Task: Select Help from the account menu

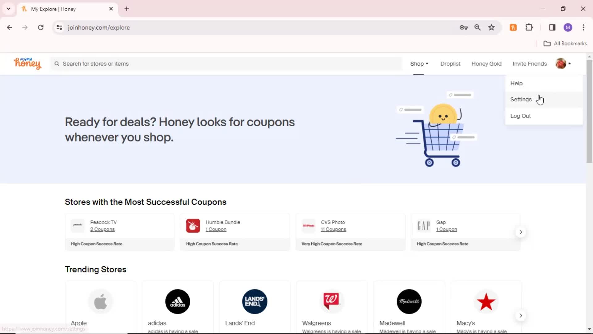Action: pyautogui.click(x=544, y=83)
